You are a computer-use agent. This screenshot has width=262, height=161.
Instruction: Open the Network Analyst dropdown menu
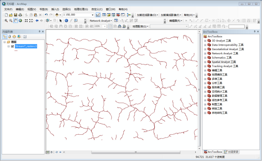tap(101, 21)
